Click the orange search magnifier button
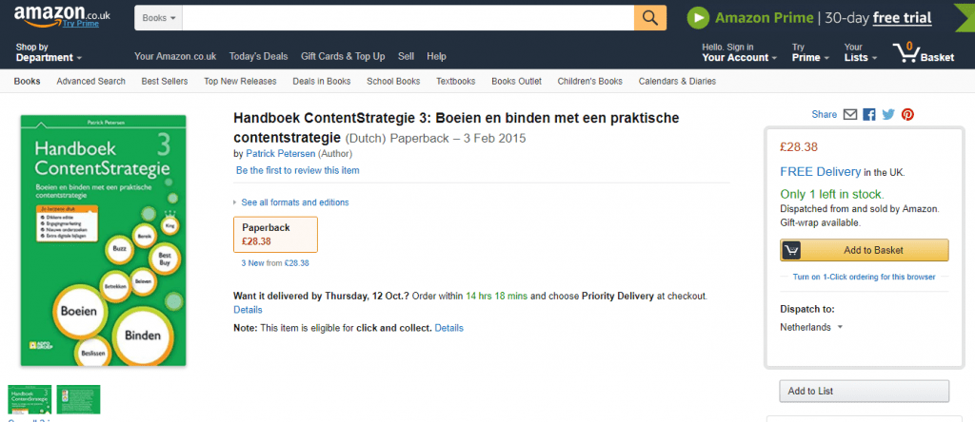 649,18
